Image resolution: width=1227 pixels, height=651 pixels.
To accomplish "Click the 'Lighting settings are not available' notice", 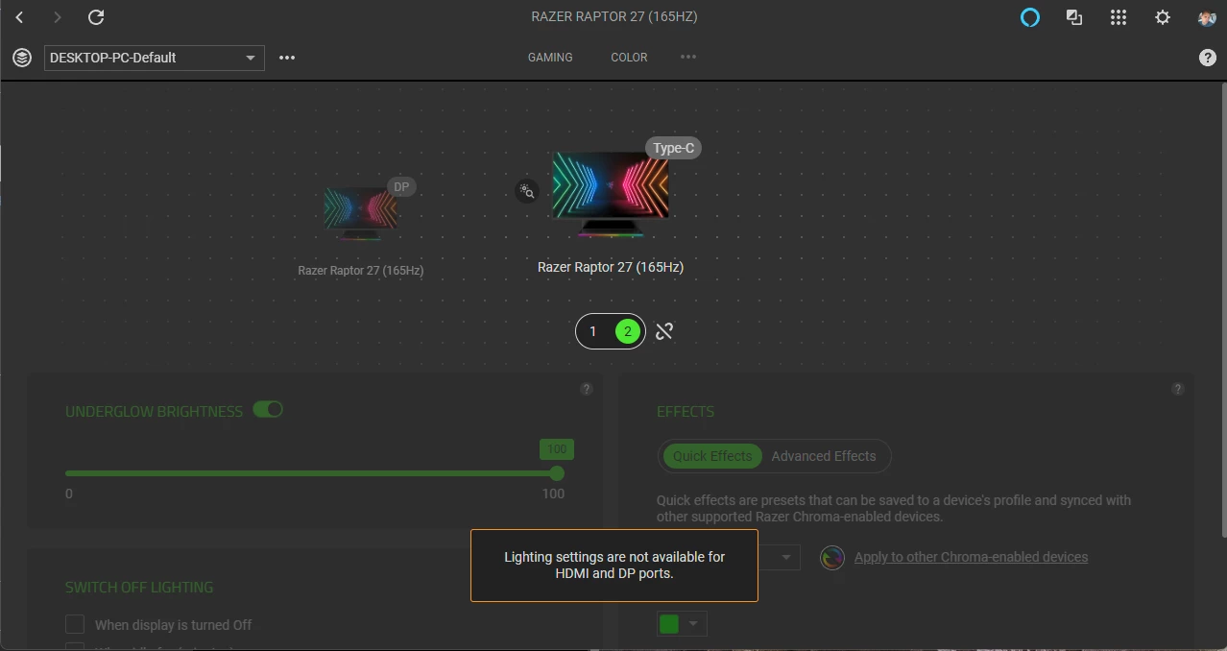I will [614, 566].
